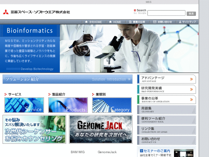Image resolution: width=209 pixels, height=157 pixels.
Task: Click the envelope icon beside お問い合わせ
Action: coord(155,22)
